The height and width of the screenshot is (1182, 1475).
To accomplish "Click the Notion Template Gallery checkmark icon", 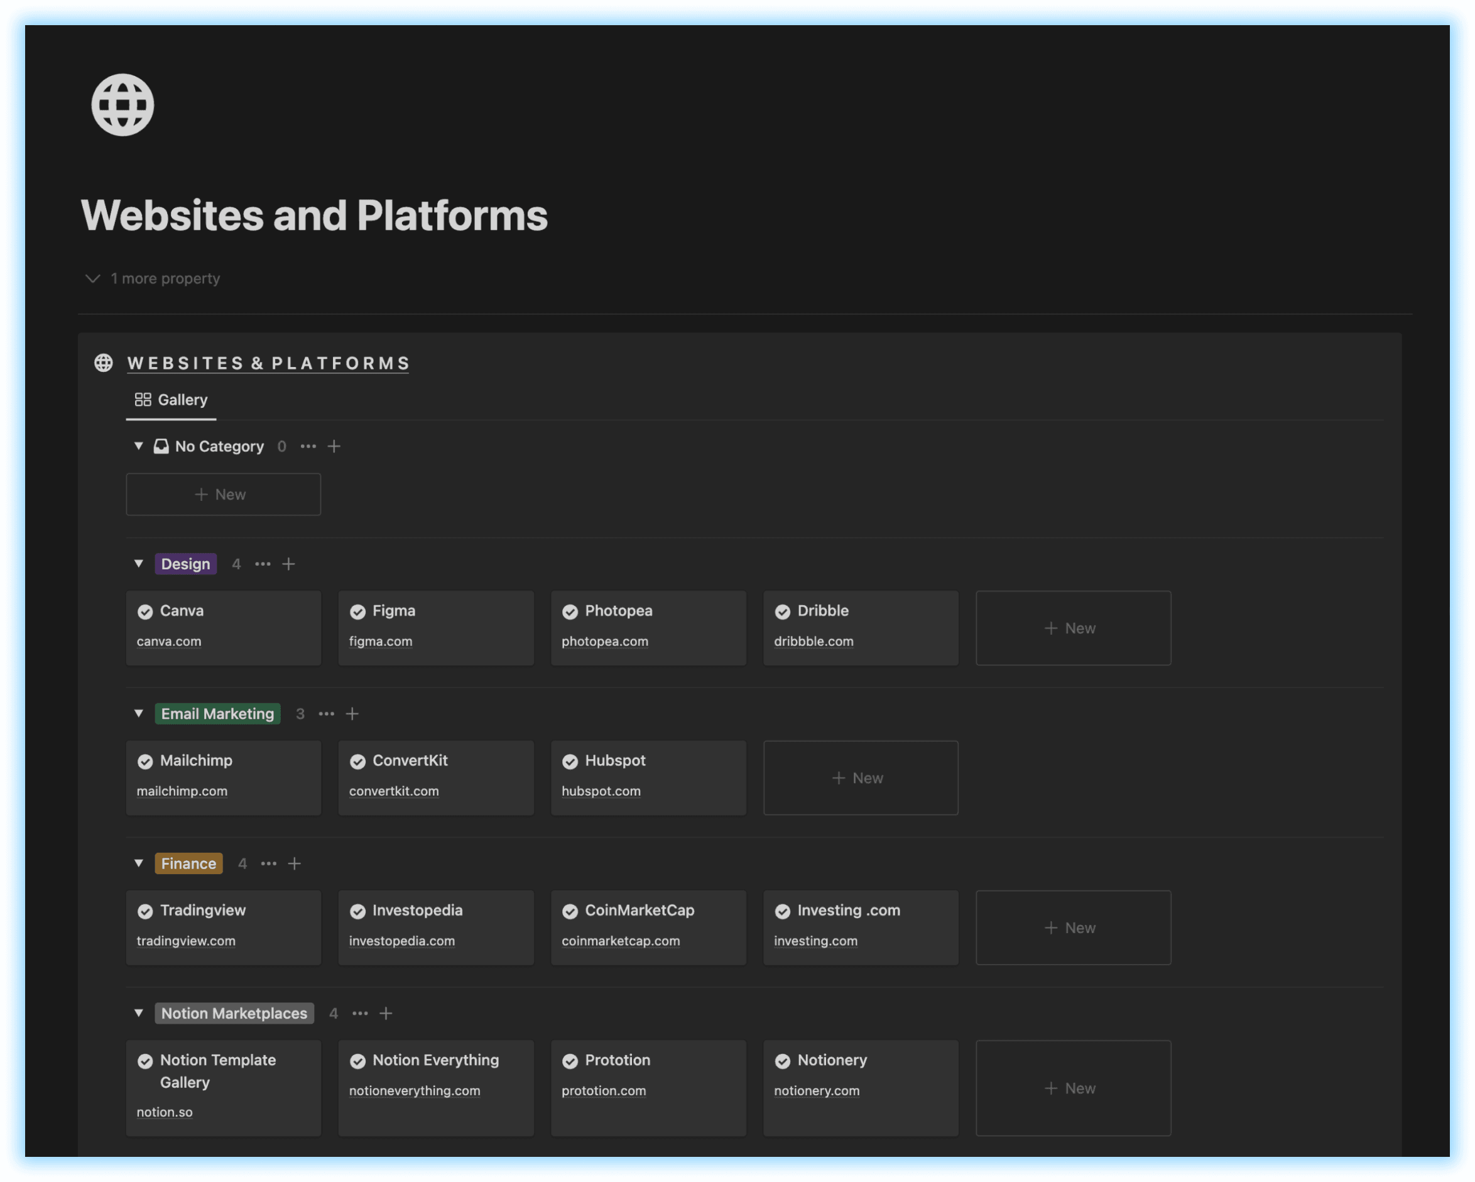I will 146,1060.
